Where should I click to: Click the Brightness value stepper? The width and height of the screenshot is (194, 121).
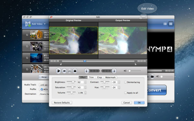click(85, 82)
